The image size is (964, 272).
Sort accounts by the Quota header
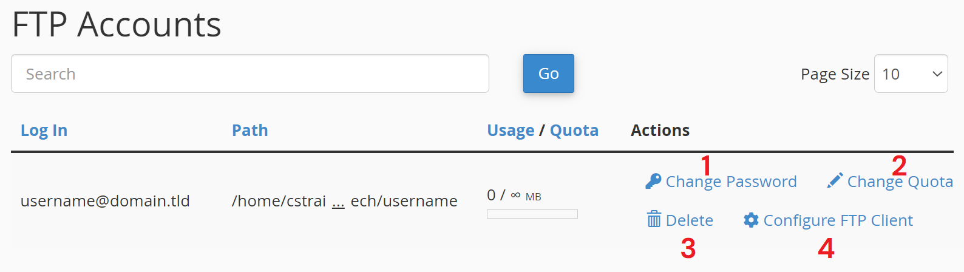[574, 131]
